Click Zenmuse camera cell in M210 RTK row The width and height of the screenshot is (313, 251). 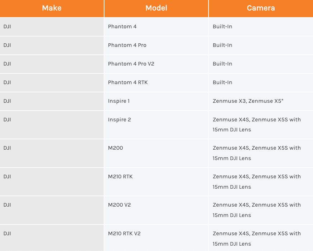click(x=261, y=182)
